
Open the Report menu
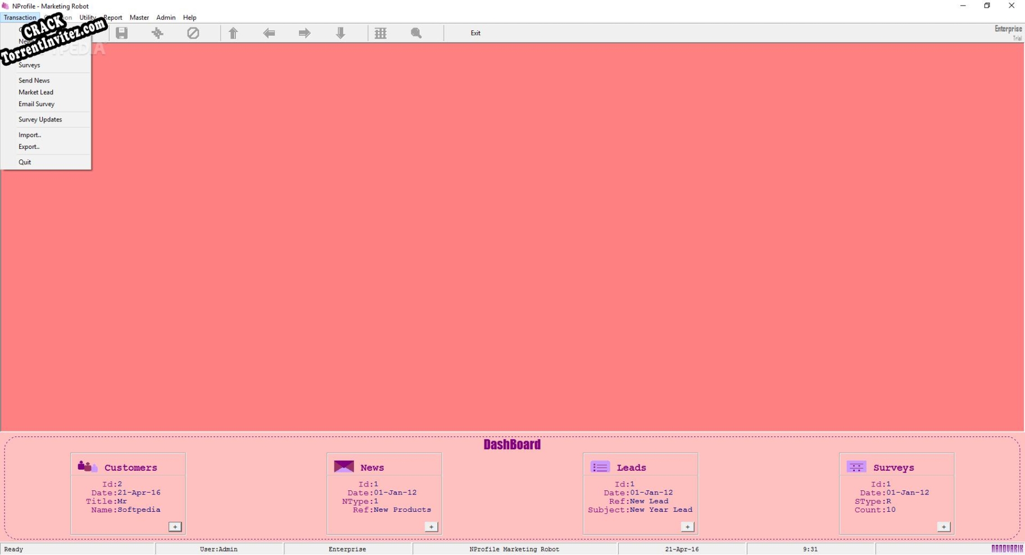click(x=113, y=17)
